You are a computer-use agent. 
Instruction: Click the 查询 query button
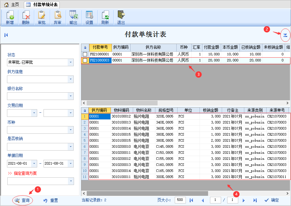point(22,200)
